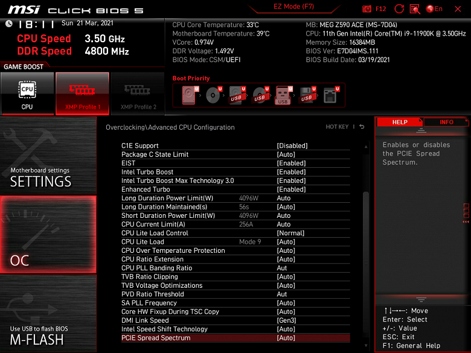Click the HOT KEY label
This screenshot has width=471, height=353.
click(x=337, y=127)
